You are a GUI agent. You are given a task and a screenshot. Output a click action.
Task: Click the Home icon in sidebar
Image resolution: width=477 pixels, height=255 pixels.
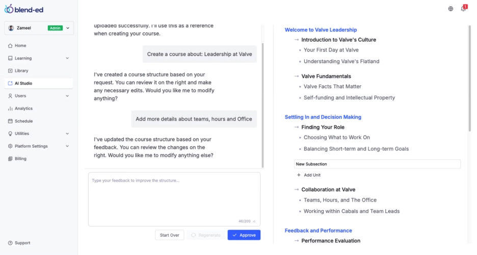tap(10, 46)
